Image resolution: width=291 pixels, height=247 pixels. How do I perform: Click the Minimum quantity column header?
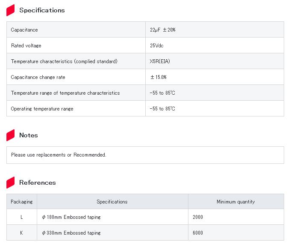235,202
